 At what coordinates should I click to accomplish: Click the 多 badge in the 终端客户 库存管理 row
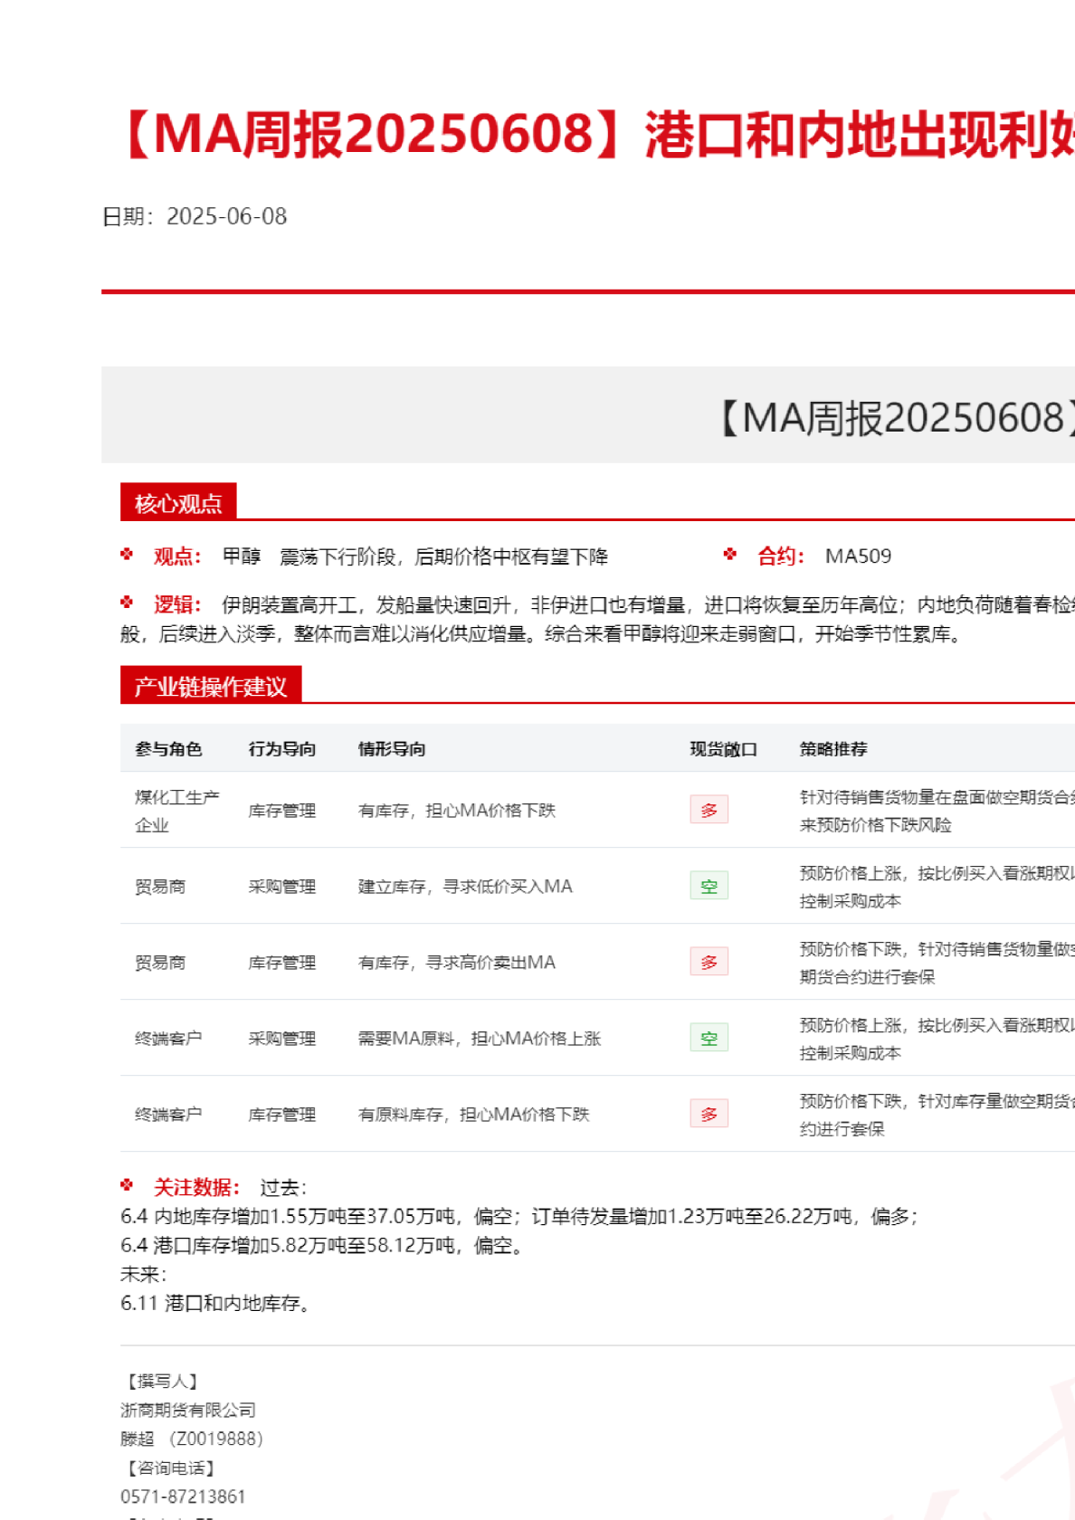pos(709,1114)
